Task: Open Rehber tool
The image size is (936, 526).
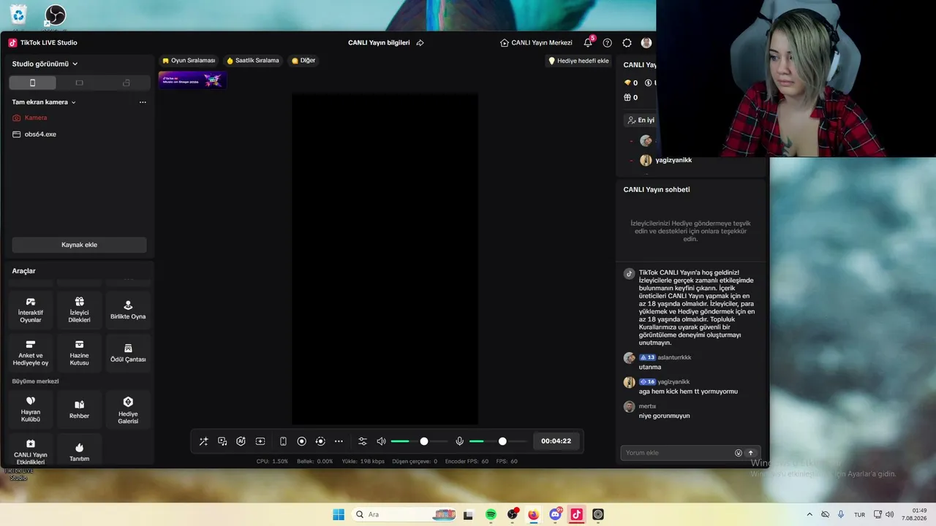Action: coord(79,409)
